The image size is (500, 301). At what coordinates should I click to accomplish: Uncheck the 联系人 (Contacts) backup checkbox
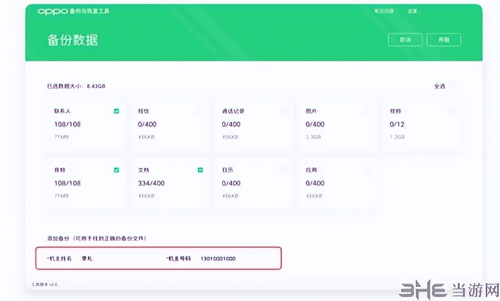click(116, 111)
